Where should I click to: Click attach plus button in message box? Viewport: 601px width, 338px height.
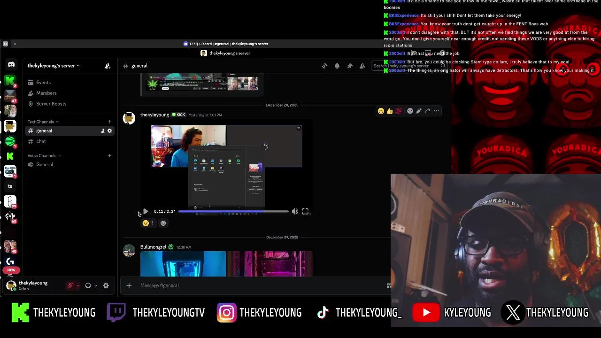[x=129, y=285]
